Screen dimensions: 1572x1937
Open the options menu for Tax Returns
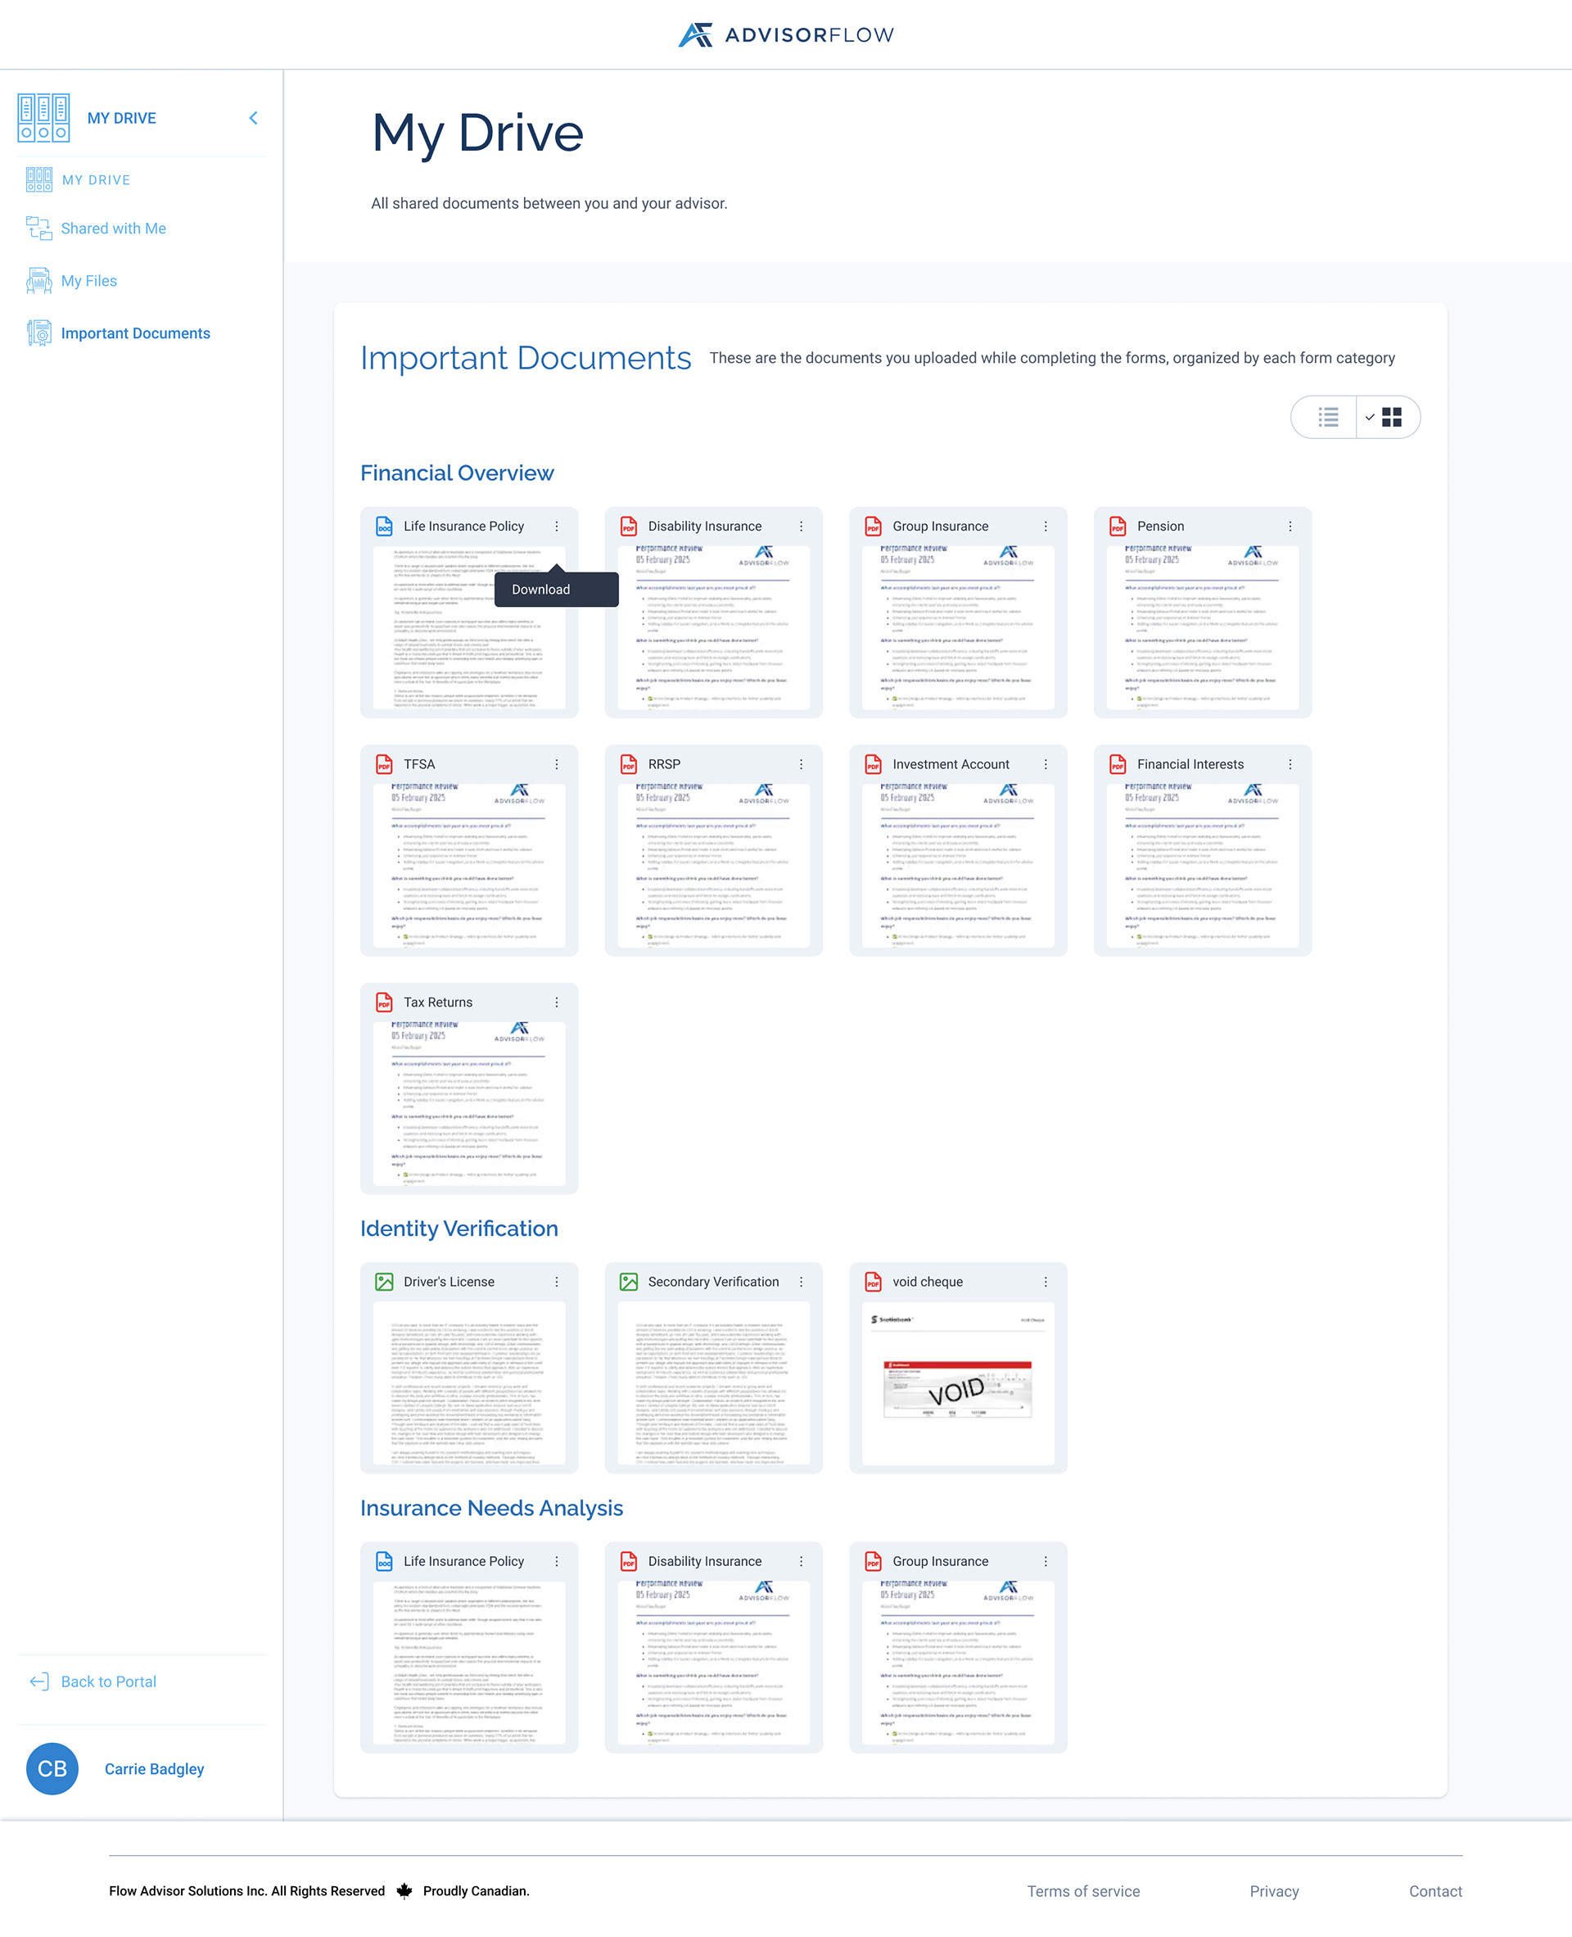556,1002
